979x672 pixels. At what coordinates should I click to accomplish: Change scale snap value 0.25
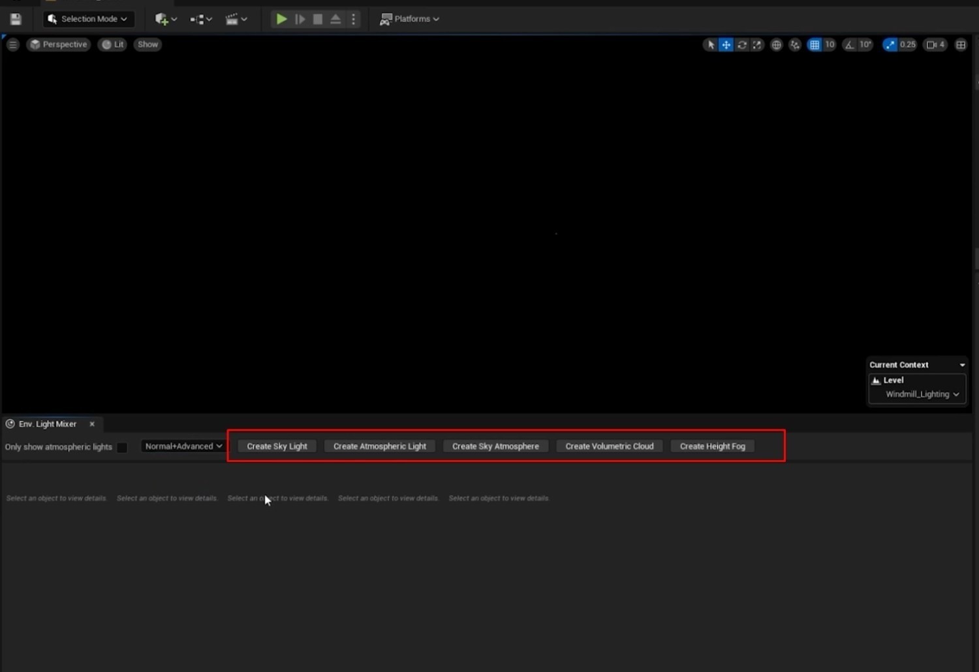908,44
